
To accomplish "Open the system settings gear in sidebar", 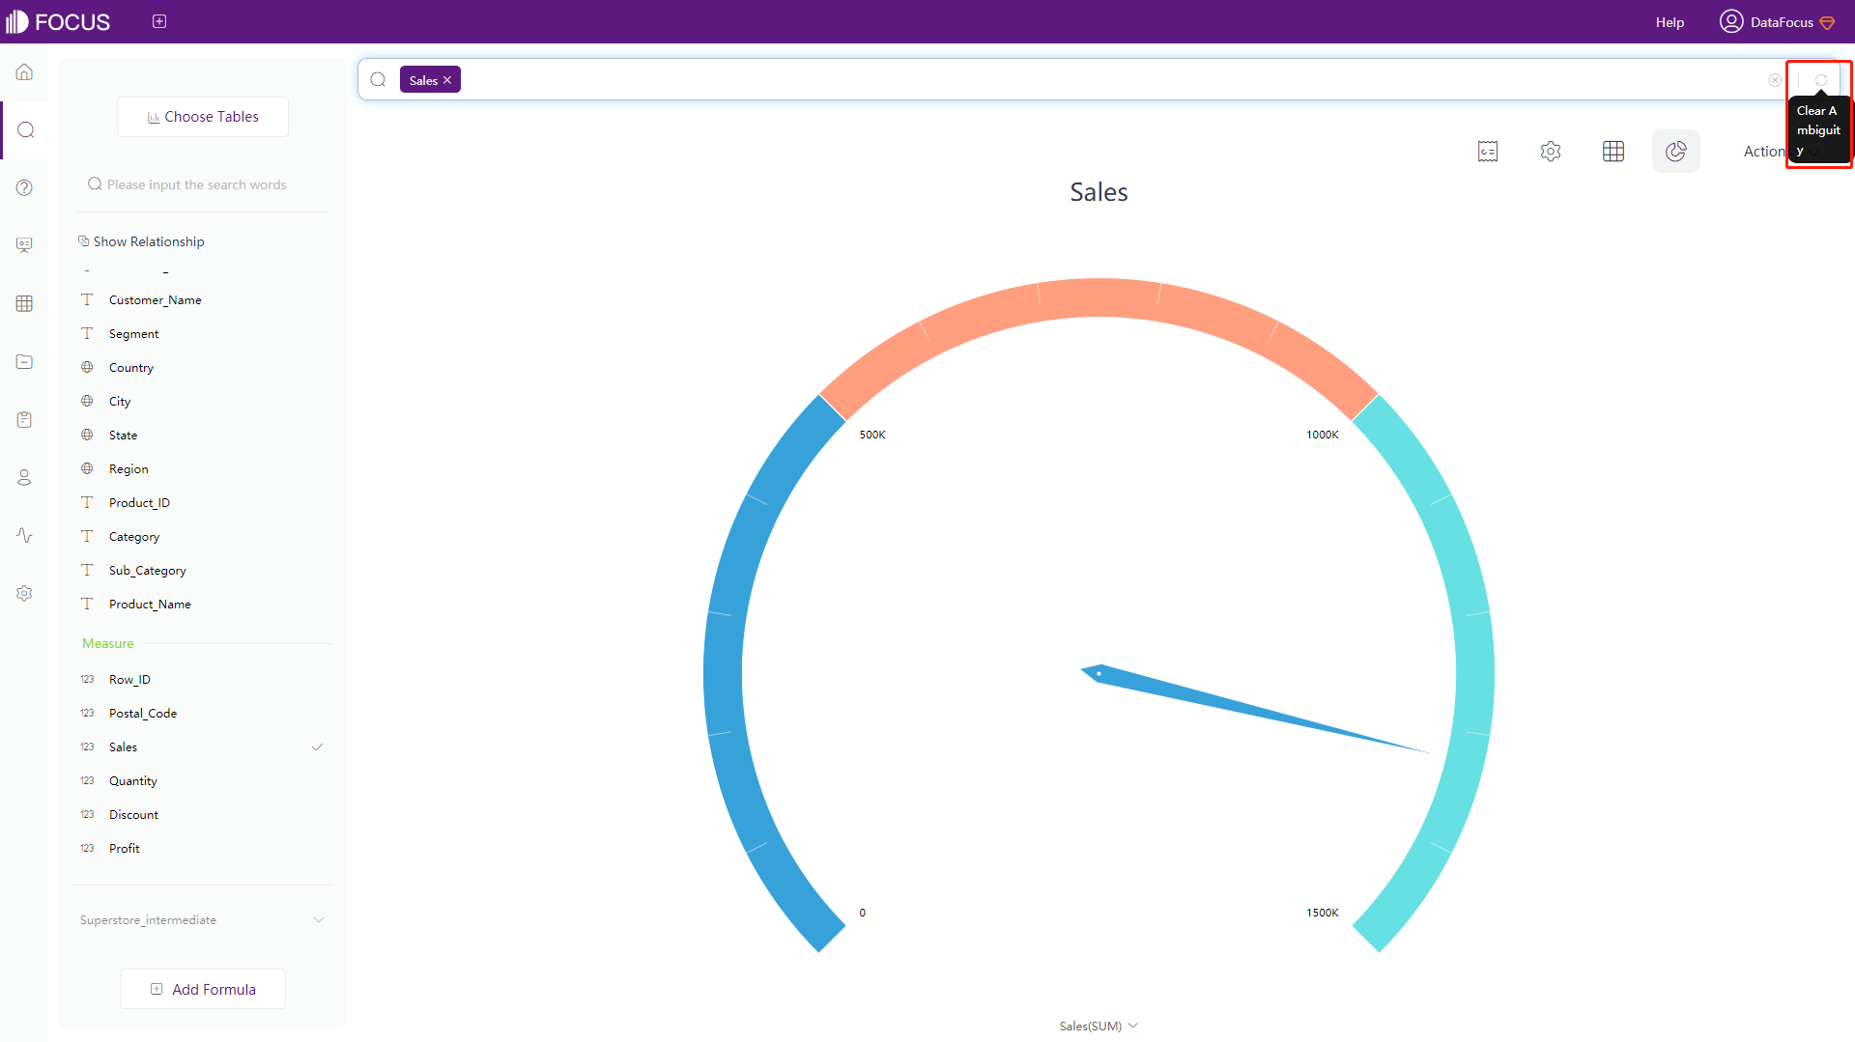I will click(24, 593).
